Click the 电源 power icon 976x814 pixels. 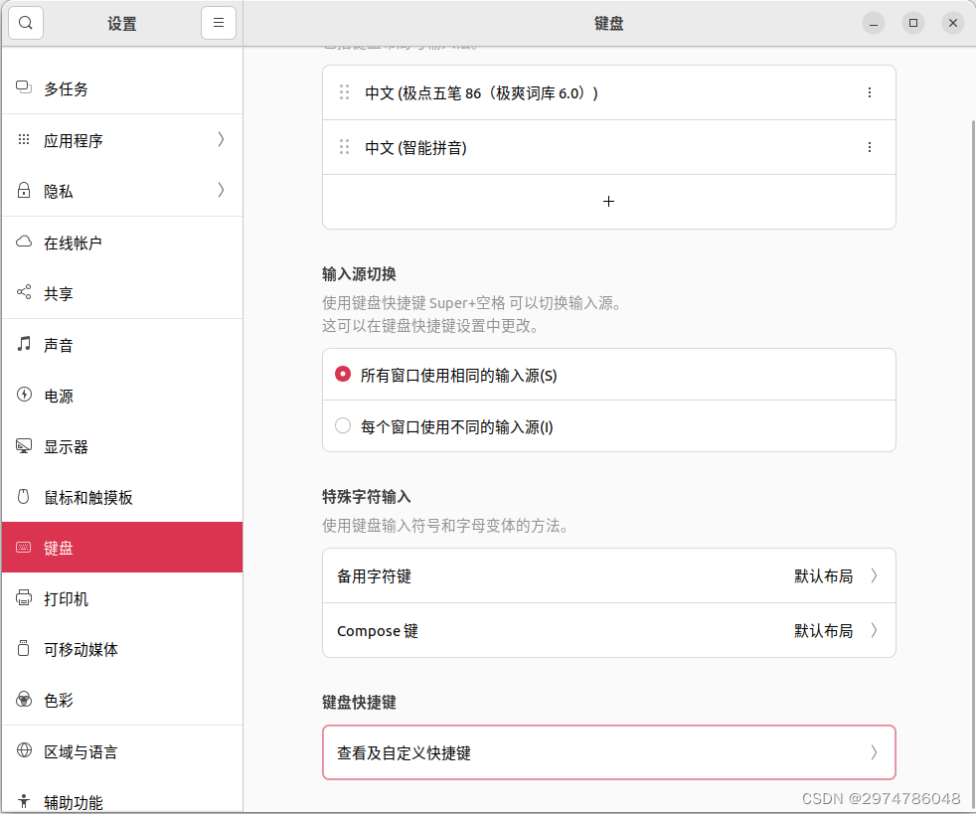[24, 394]
